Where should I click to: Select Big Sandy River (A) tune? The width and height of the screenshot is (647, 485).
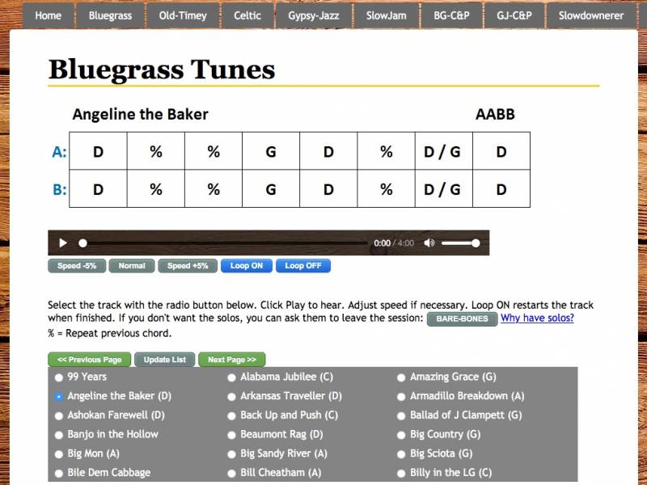tap(232, 453)
